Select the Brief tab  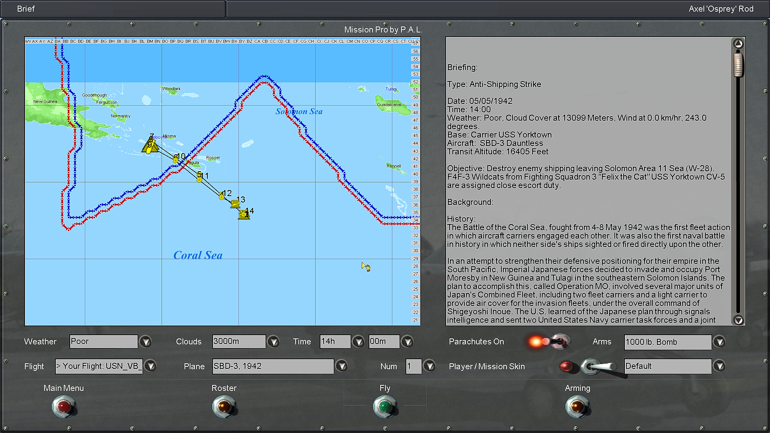point(26,9)
